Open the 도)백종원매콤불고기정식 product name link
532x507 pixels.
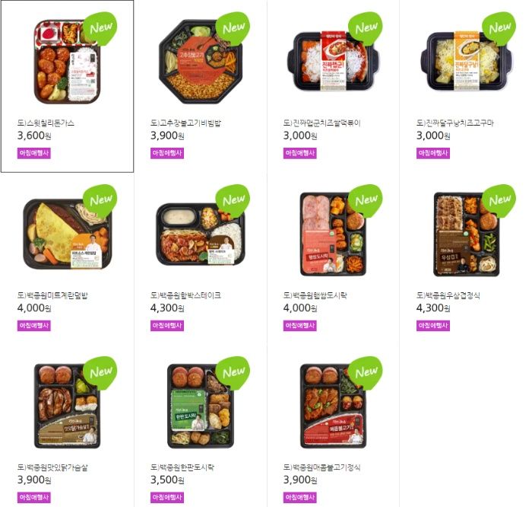coord(322,467)
